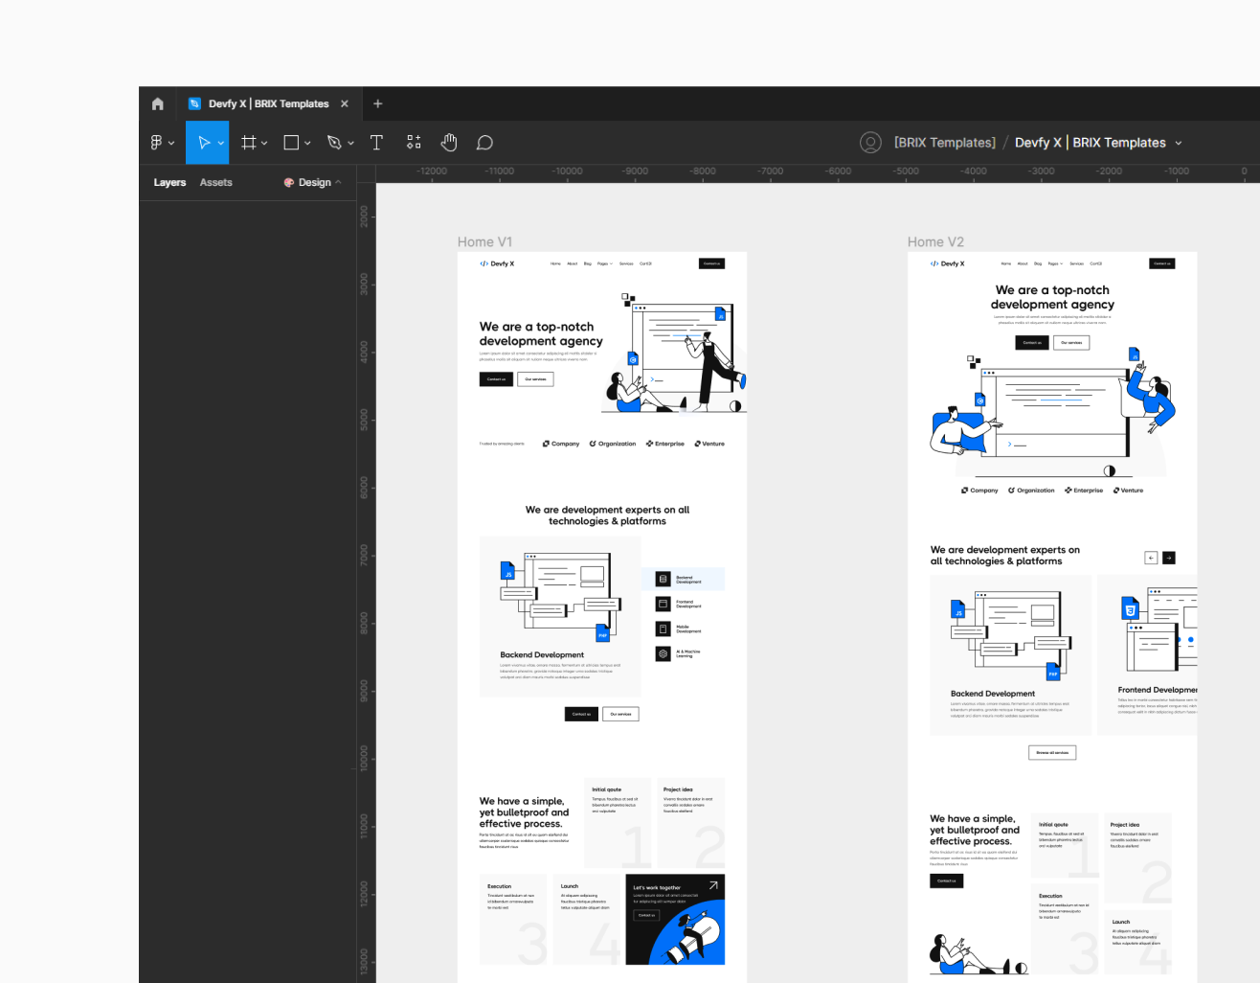Switch to the Assets tab

[215, 182]
